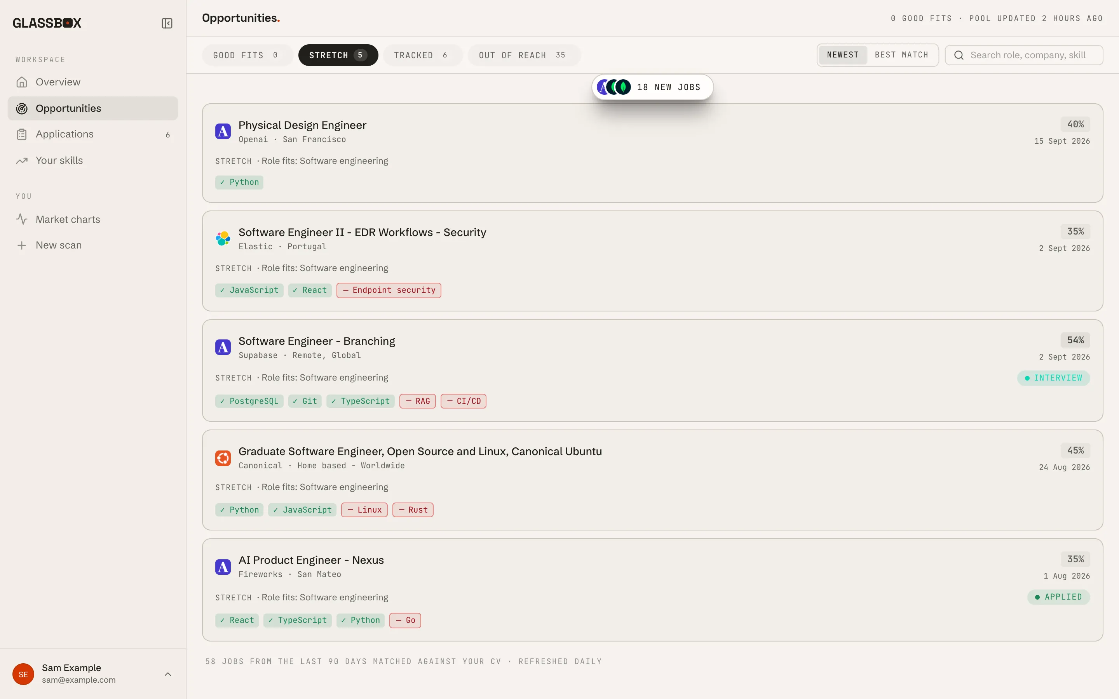Click the Opportunities target icon

pyautogui.click(x=22, y=108)
